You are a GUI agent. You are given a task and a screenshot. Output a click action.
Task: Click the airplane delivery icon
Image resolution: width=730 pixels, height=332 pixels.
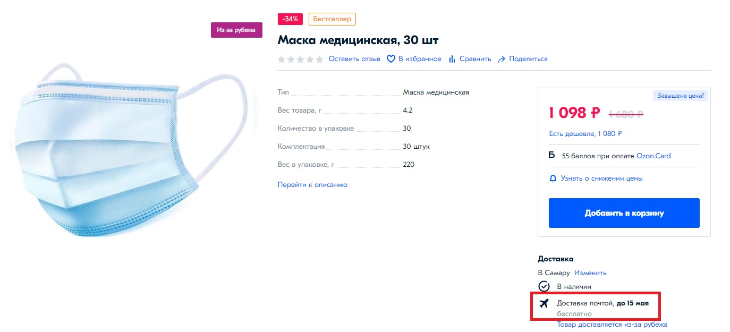544,303
